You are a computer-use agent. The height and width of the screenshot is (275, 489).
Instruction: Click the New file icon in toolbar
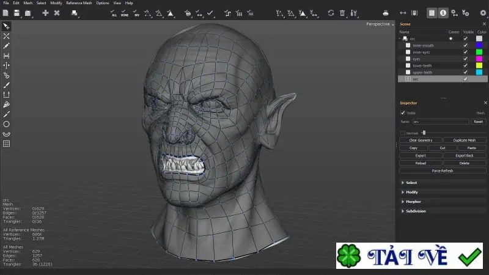click(6, 13)
